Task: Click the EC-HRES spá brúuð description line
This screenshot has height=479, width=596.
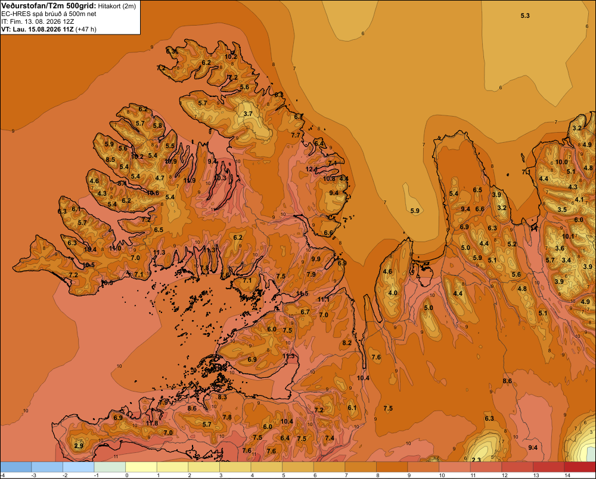Action: (49, 14)
